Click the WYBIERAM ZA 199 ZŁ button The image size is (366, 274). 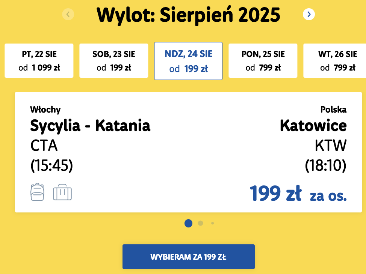[x=189, y=257]
